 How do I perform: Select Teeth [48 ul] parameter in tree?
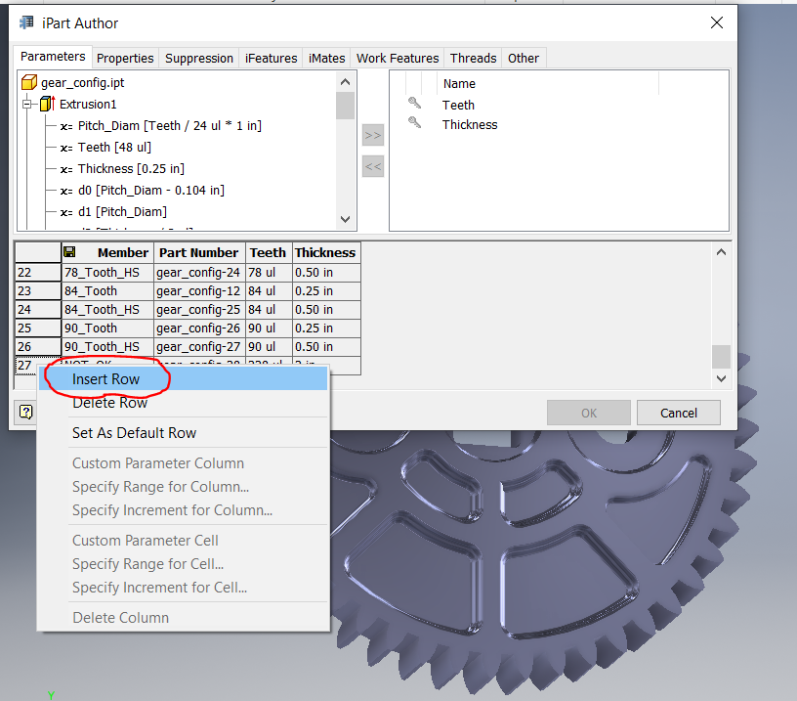coord(114,147)
